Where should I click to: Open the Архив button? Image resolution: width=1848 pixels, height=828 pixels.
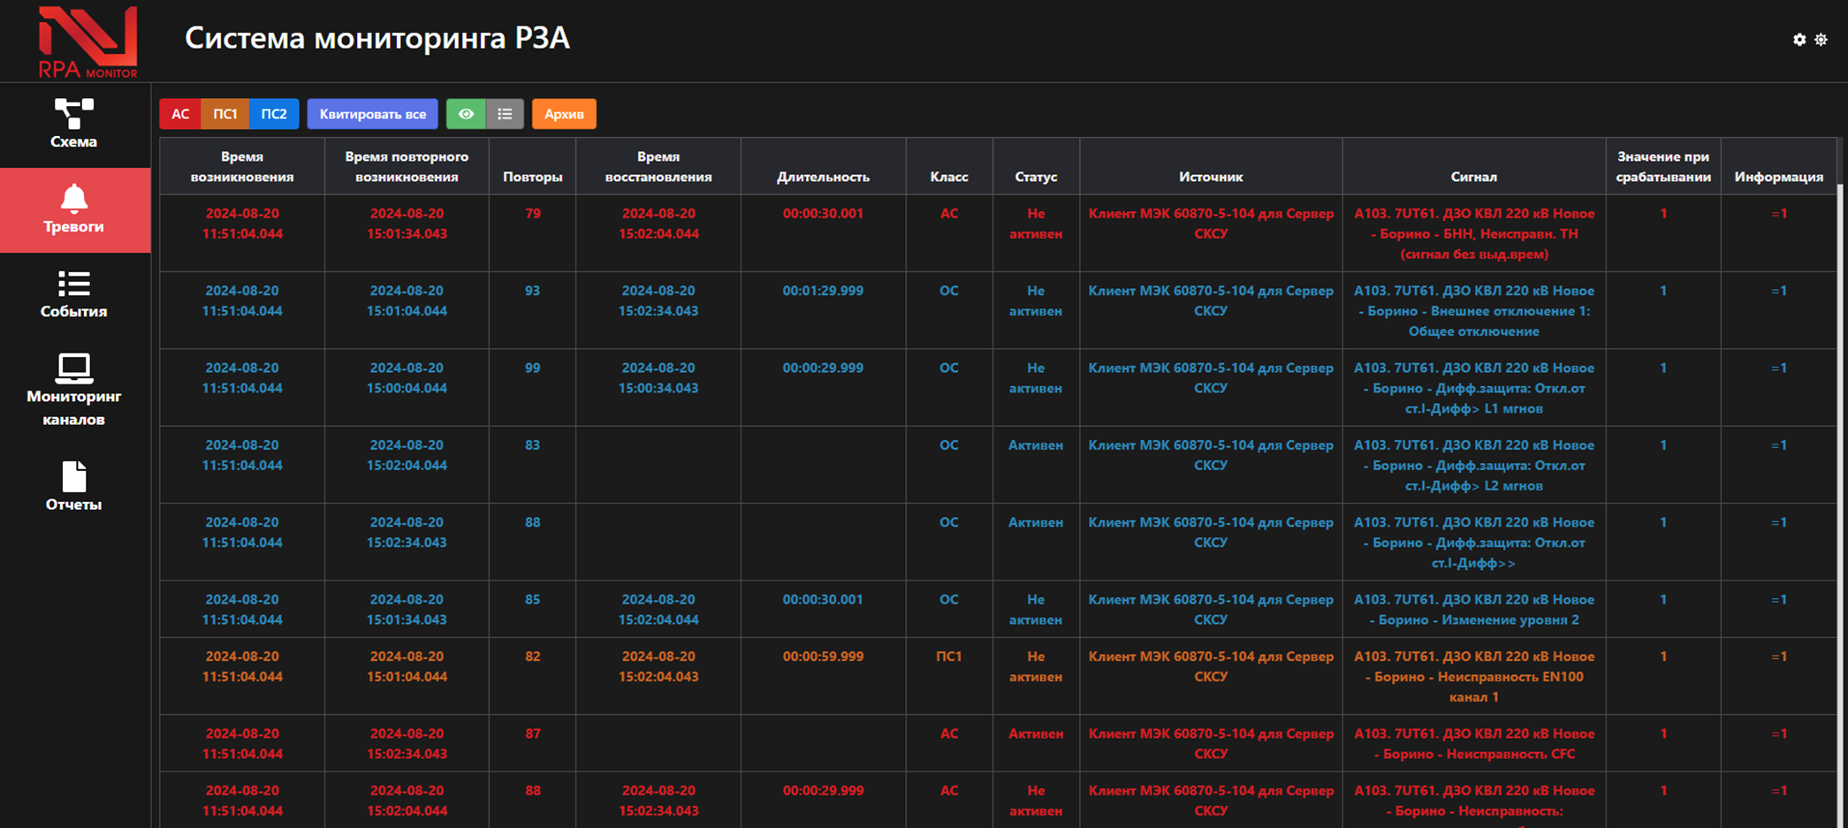[x=564, y=114]
